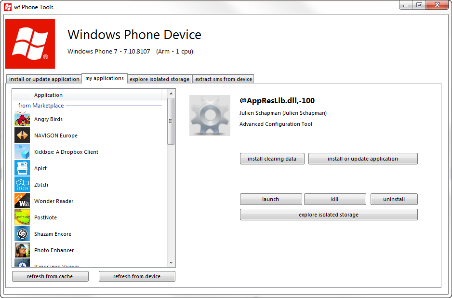Select the Wonder Reader icon

pos(21,201)
